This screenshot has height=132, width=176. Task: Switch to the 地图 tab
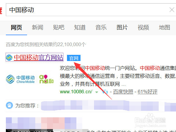click(x=165, y=28)
